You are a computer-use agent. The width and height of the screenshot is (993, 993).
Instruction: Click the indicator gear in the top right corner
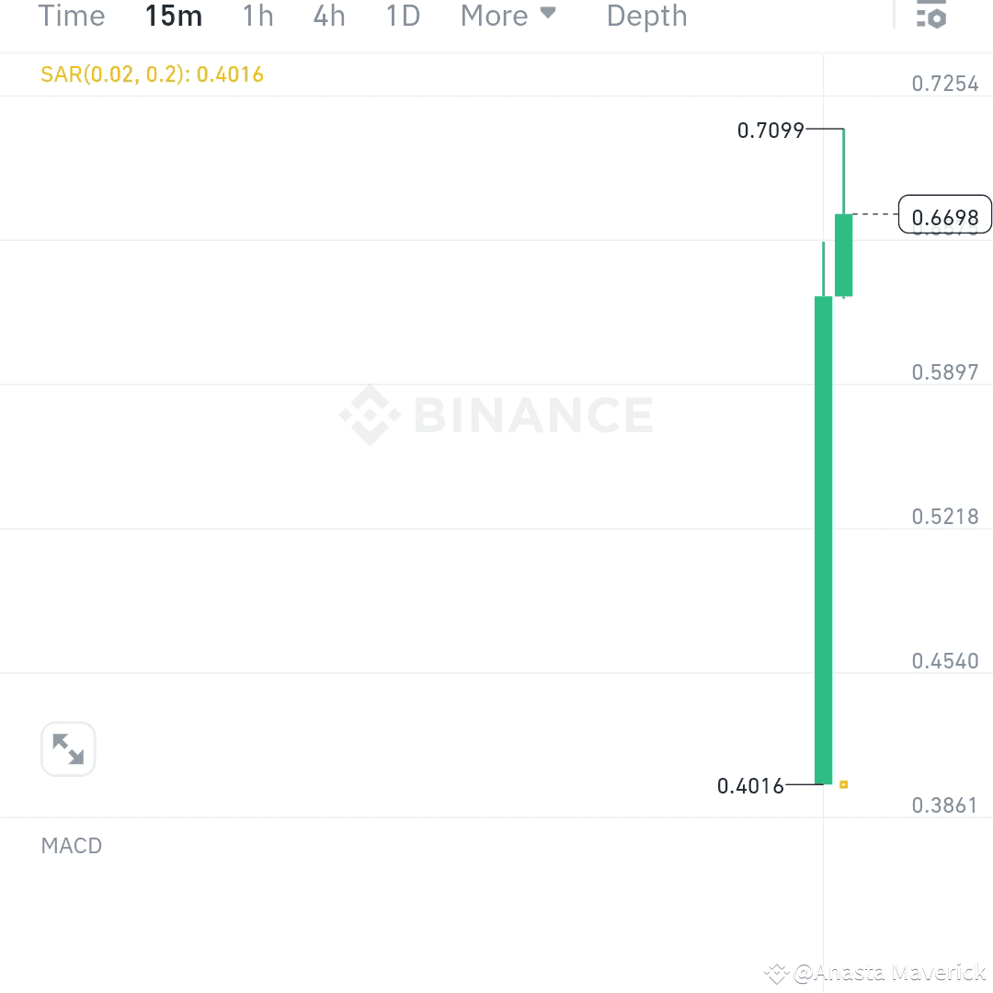tap(930, 15)
